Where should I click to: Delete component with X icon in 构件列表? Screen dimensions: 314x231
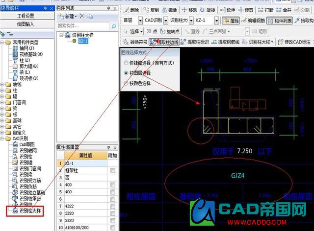tap(82, 16)
